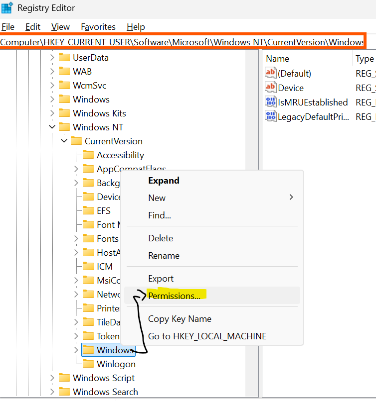Open the File menu

click(8, 27)
